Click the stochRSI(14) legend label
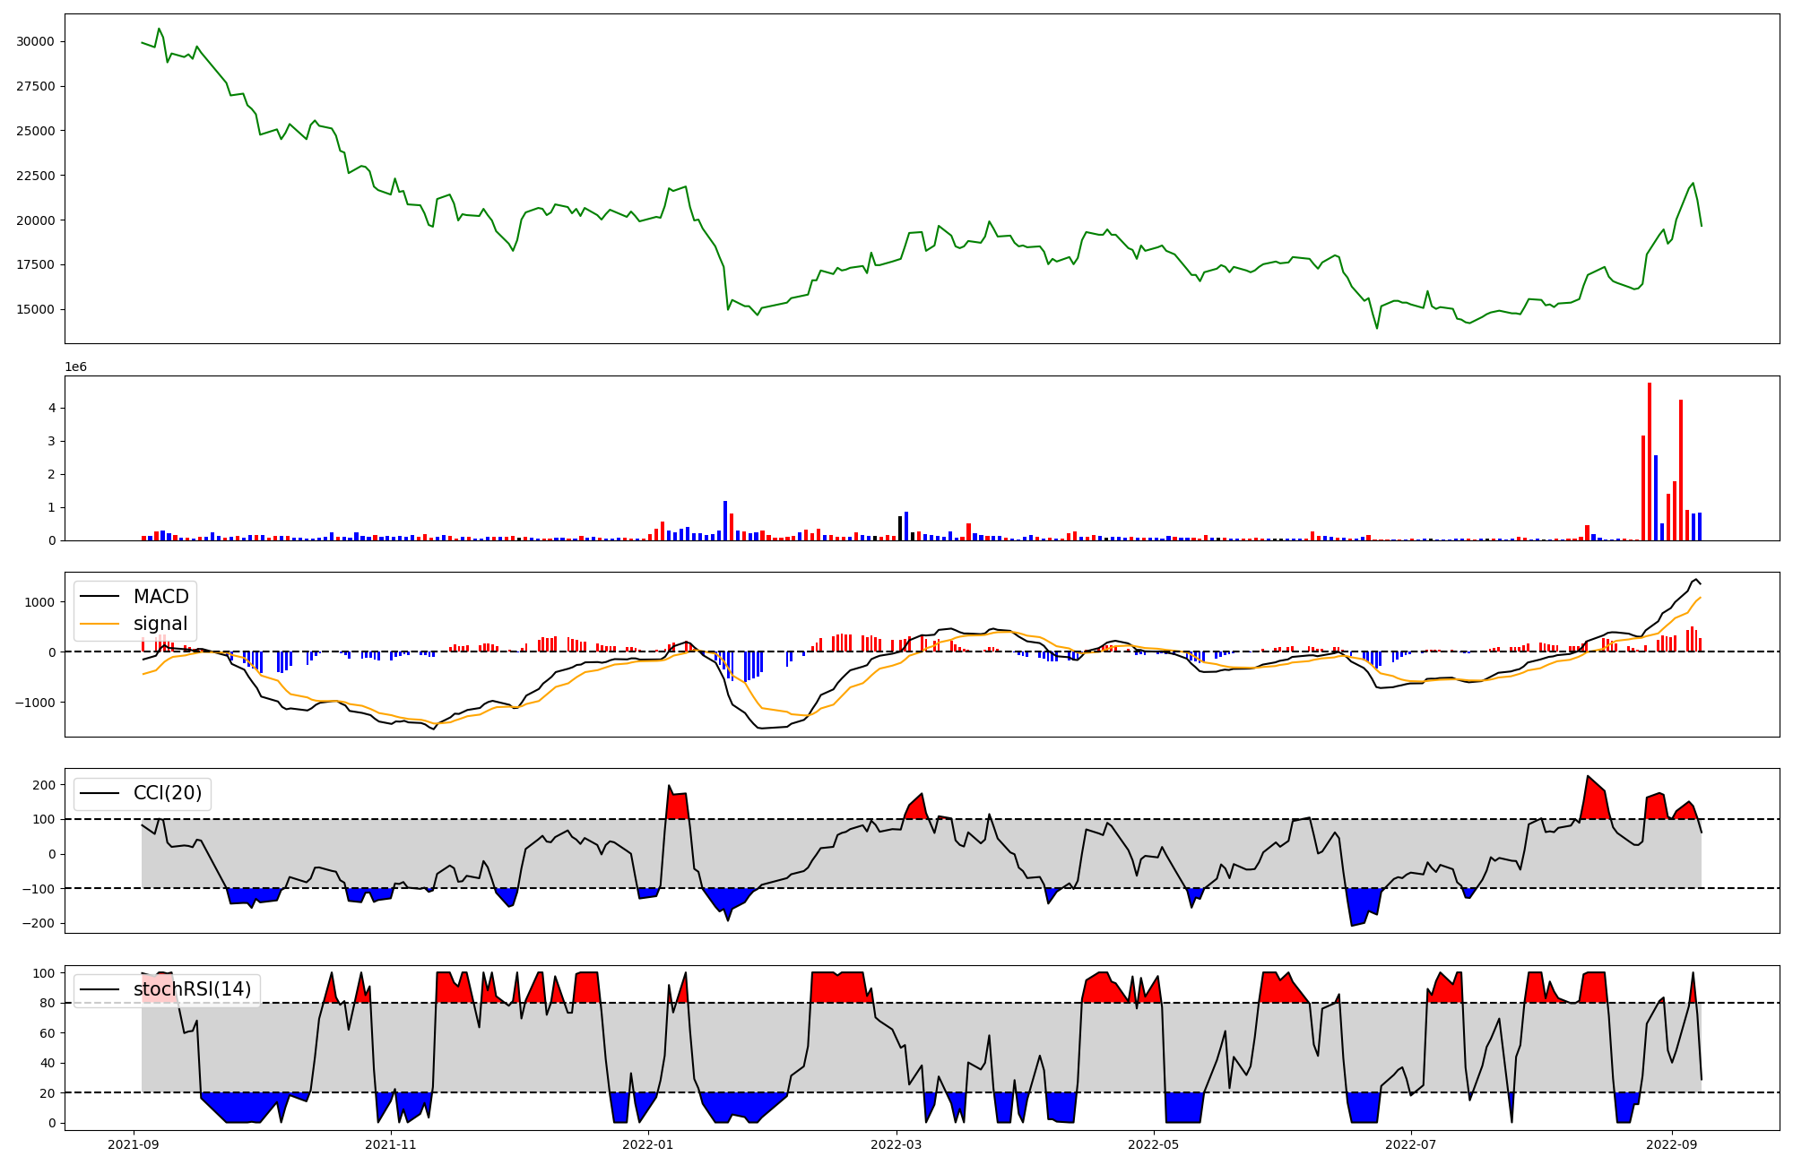 tap(192, 989)
